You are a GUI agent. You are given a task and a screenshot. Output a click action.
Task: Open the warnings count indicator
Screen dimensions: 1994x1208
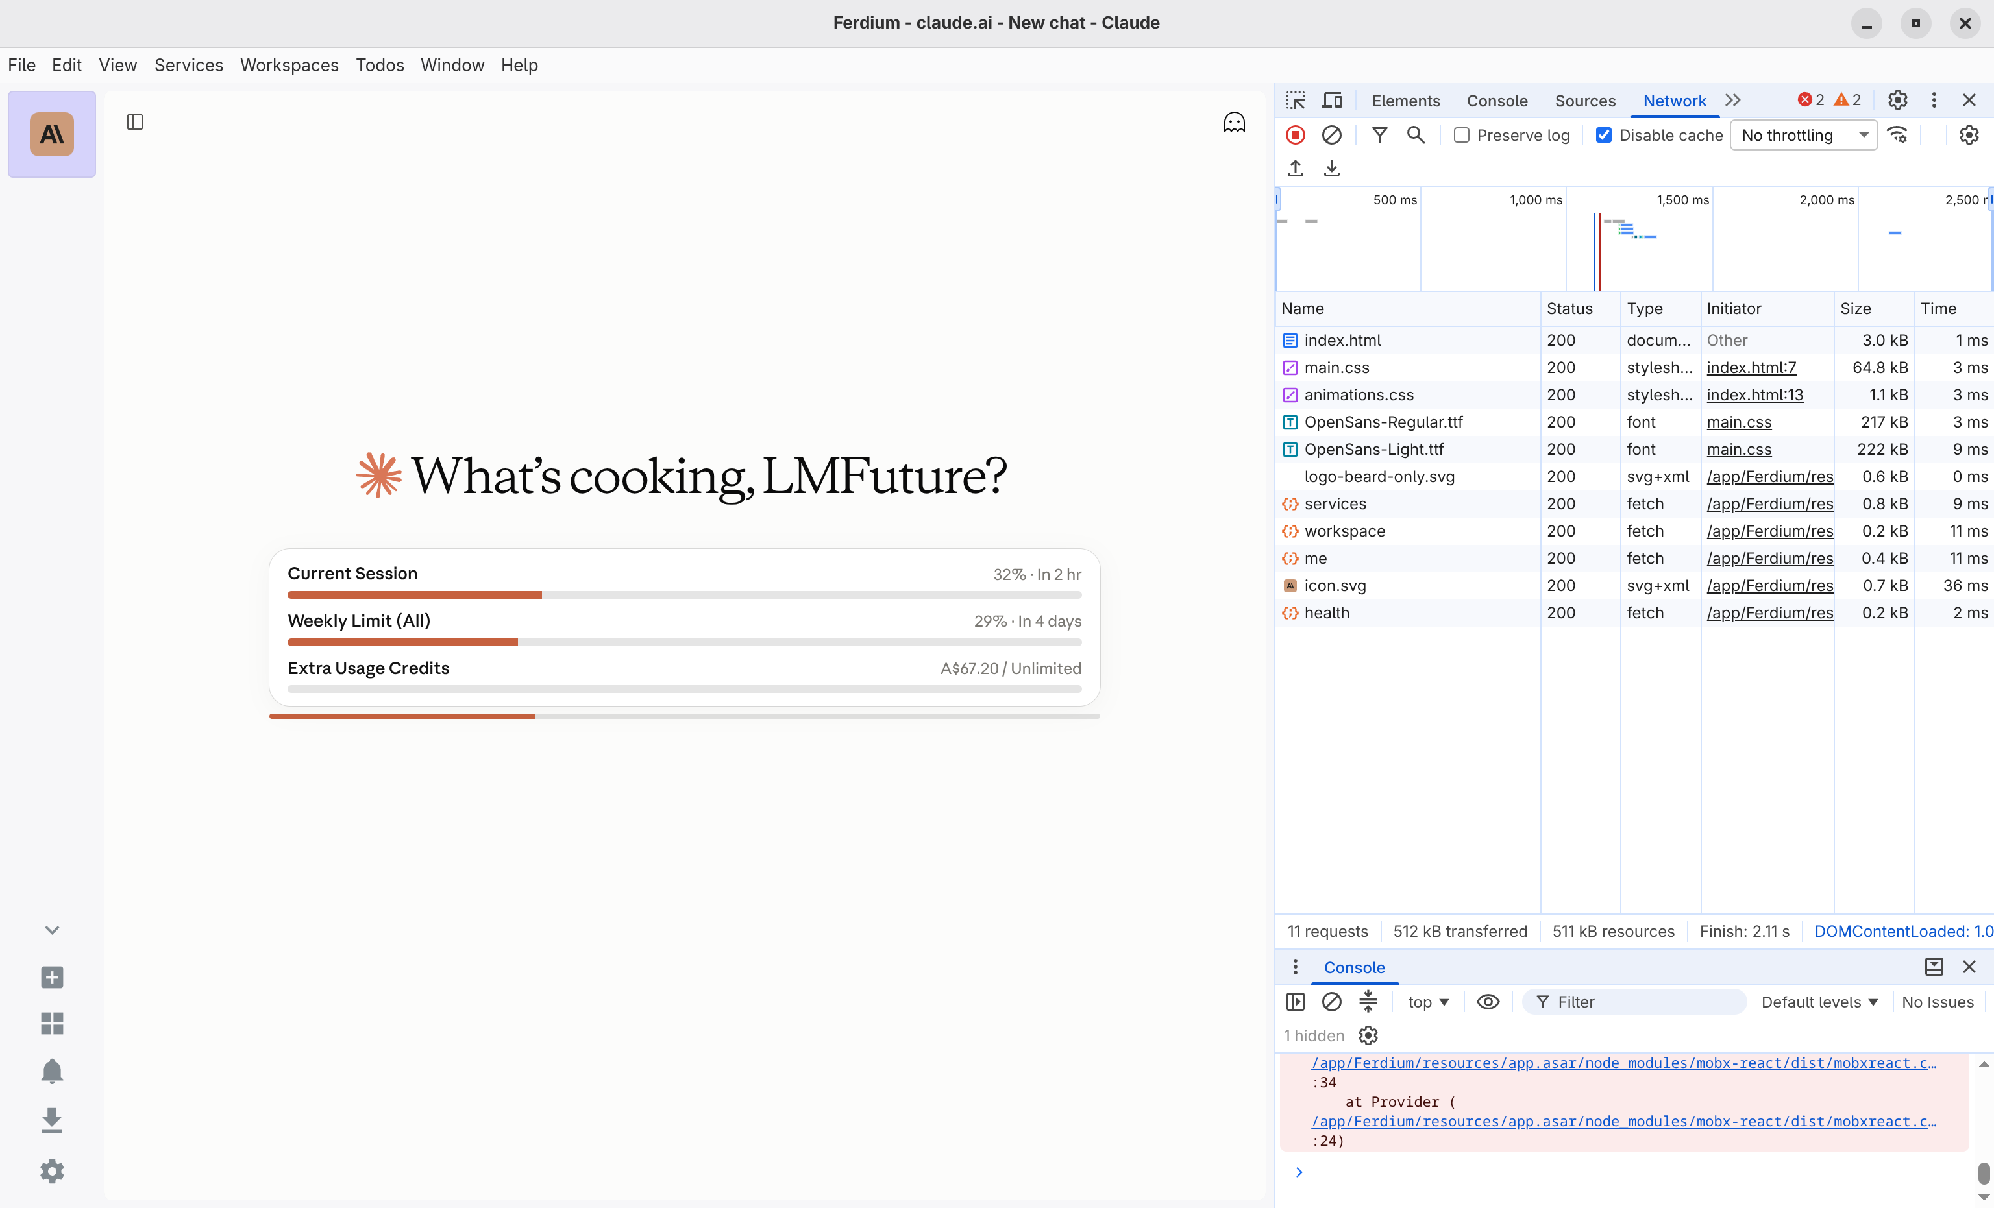coord(1847,99)
